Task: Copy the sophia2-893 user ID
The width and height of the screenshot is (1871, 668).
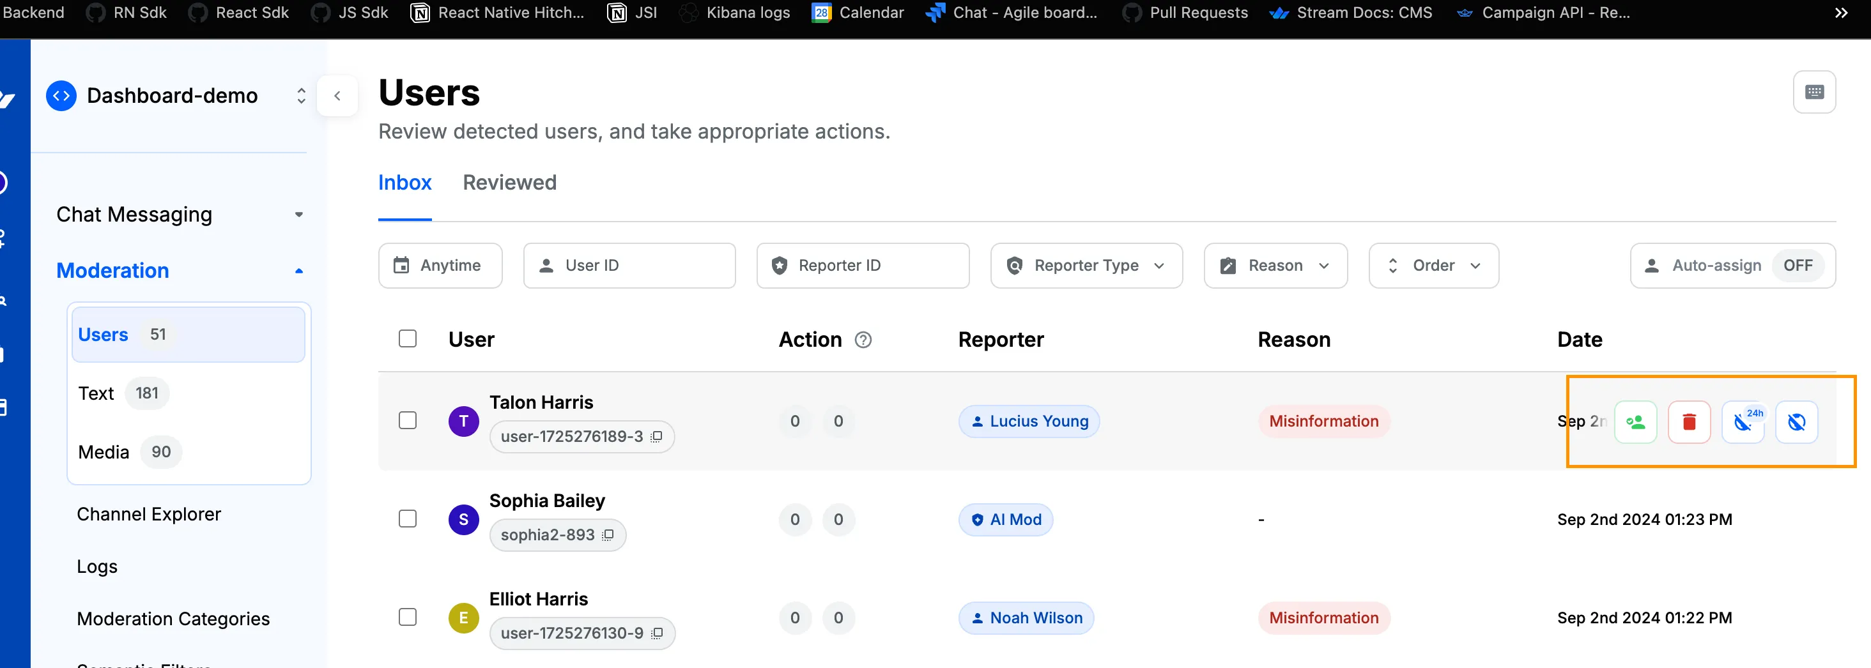Action: (608, 535)
